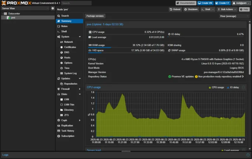The width and height of the screenshot is (252, 159).
Task: Click the Repositories files icon
Action: [x=61, y=84]
